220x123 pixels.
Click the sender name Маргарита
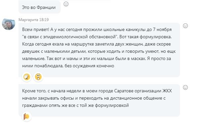click(28, 20)
